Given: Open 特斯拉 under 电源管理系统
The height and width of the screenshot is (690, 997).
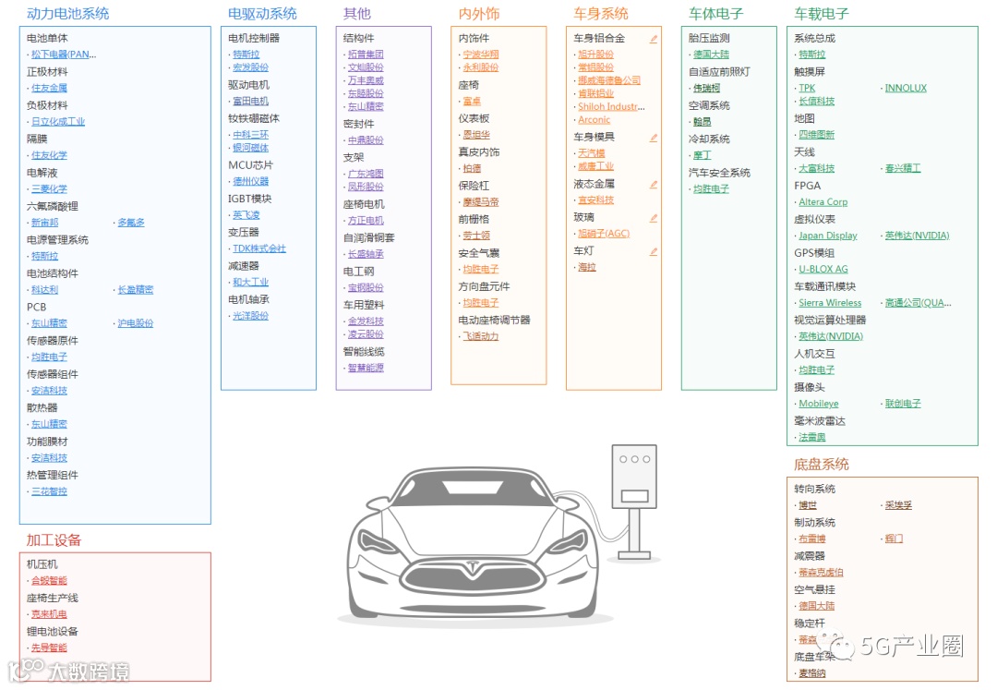Looking at the screenshot, I should tap(44, 256).
